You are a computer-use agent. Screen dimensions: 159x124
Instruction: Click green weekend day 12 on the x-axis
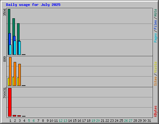pos(61,121)
